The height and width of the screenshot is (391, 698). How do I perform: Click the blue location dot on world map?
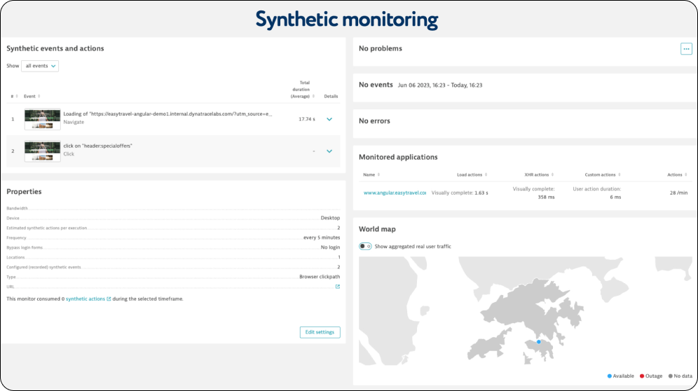[x=538, y=342]
